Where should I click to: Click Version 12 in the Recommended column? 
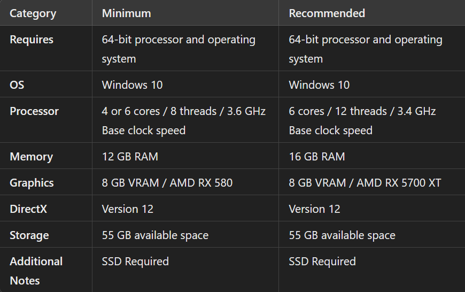(x=314, y=209)
